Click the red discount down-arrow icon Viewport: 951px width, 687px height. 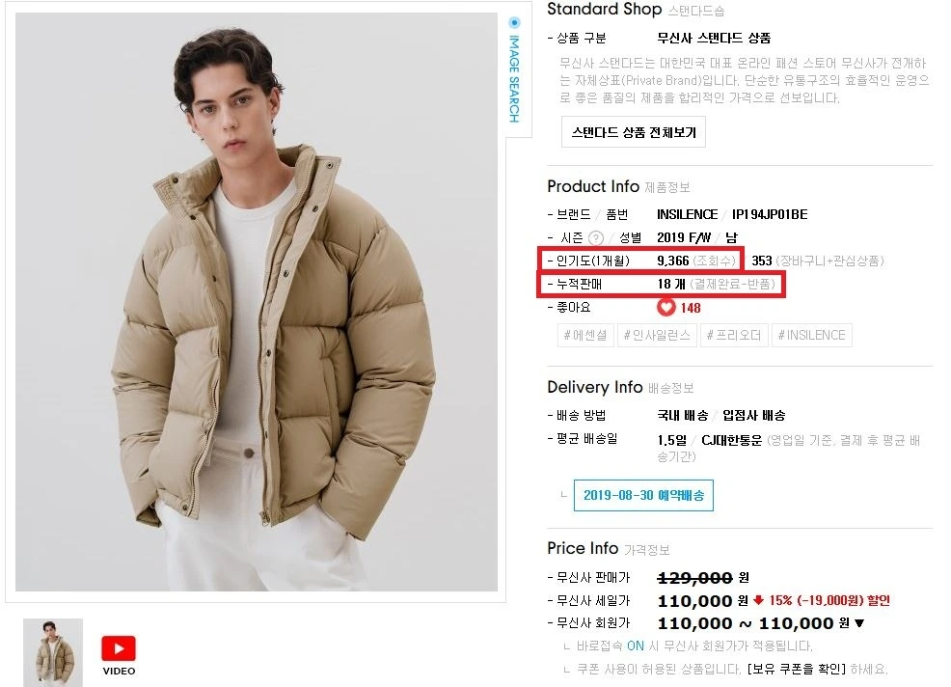(758, 600)
